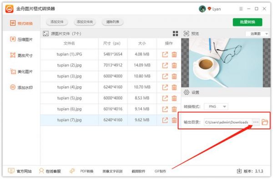Click size cell 8.53 MB
This screenshot has height=179, width=273.
click(x=142, y=98)
